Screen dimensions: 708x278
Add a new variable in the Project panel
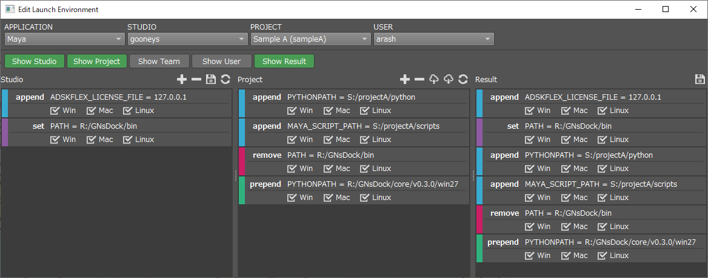(405, 79)
